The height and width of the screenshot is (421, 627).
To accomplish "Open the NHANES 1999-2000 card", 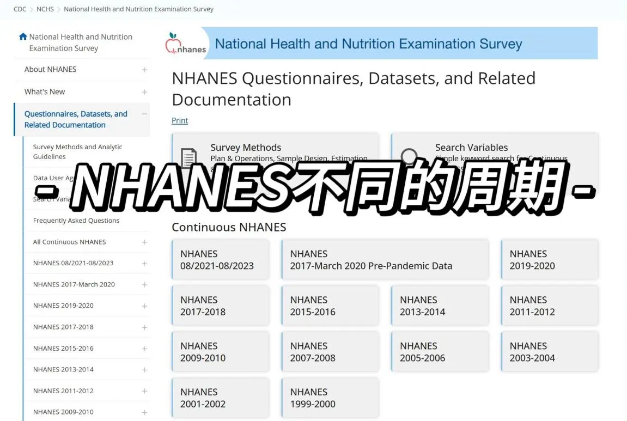I will (x=330, y=398).
